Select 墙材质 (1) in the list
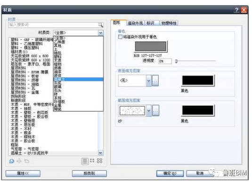This screenshot has height=182, width=252. 19,52
